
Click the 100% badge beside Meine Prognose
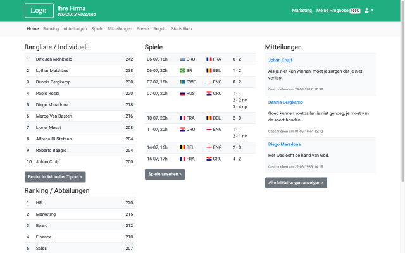[x=354, y=11]
